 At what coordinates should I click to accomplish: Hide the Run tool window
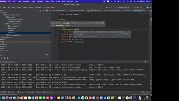coord(148,62)
